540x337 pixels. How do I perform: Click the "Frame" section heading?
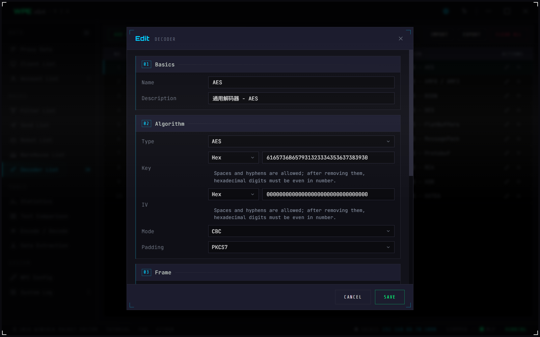(x=163, y=273)
